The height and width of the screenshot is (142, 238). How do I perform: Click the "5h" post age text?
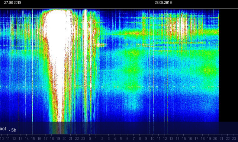pyautogui.click(x=14, y=130)
